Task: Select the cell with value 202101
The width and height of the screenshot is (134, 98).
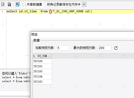Action: click(x=42, y=66)
